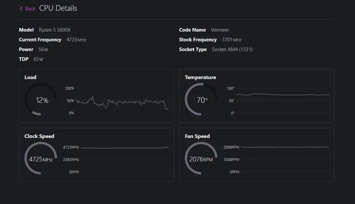Click the Load history line graph
The height and width of the screenshot is (204, 355).
pos(122,102)
